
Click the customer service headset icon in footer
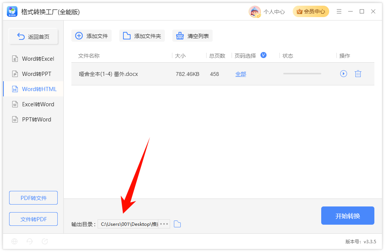pos(30,241)
